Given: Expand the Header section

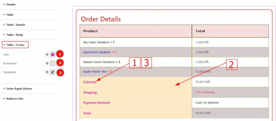Looking at the screenshot, I should (11, 5).
